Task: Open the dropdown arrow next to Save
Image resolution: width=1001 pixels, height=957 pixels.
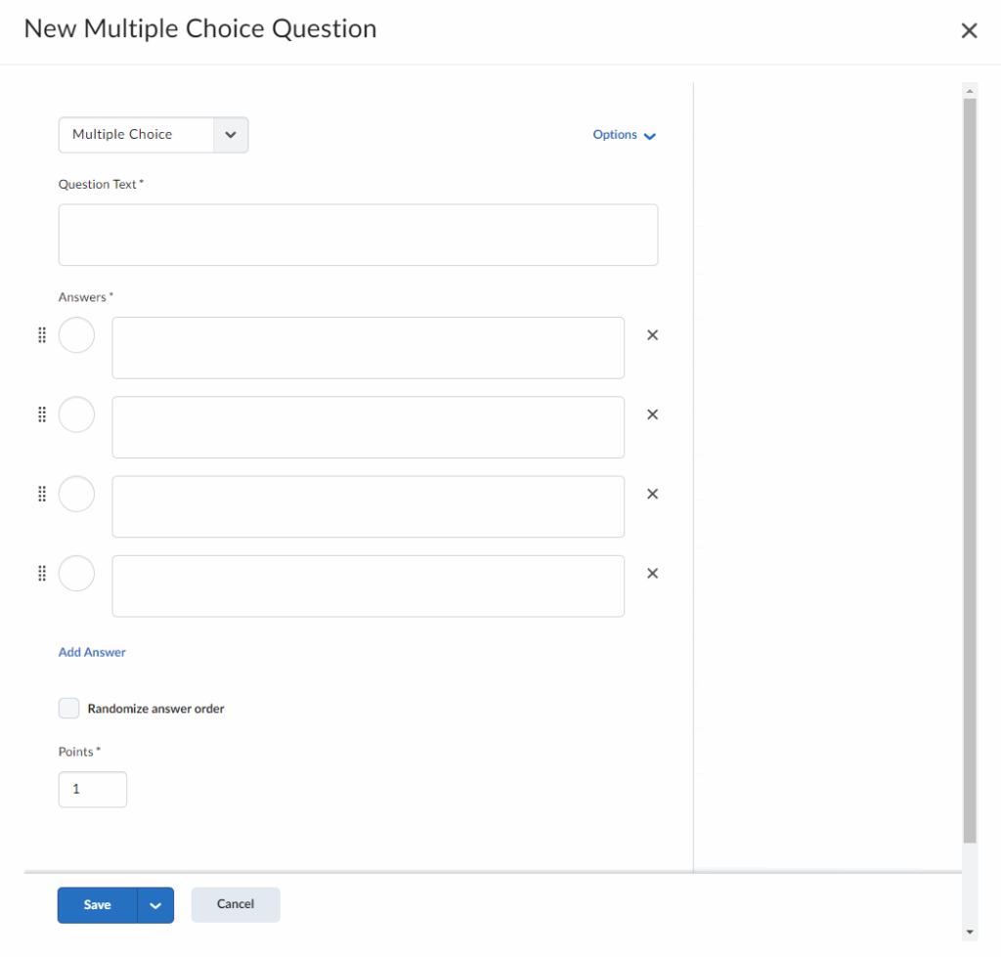Action: (x=155, y=905)
